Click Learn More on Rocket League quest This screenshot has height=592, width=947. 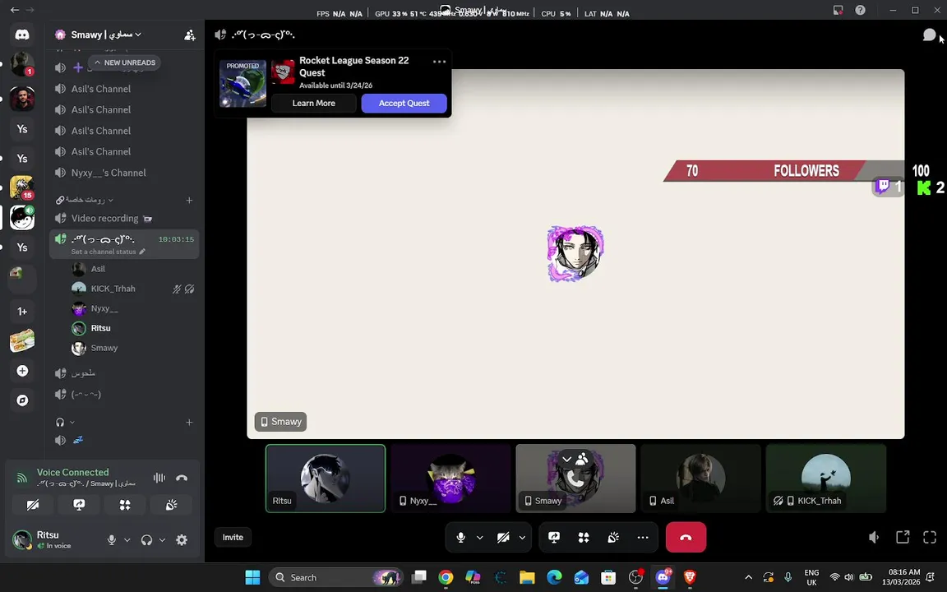tap(313, 104)
